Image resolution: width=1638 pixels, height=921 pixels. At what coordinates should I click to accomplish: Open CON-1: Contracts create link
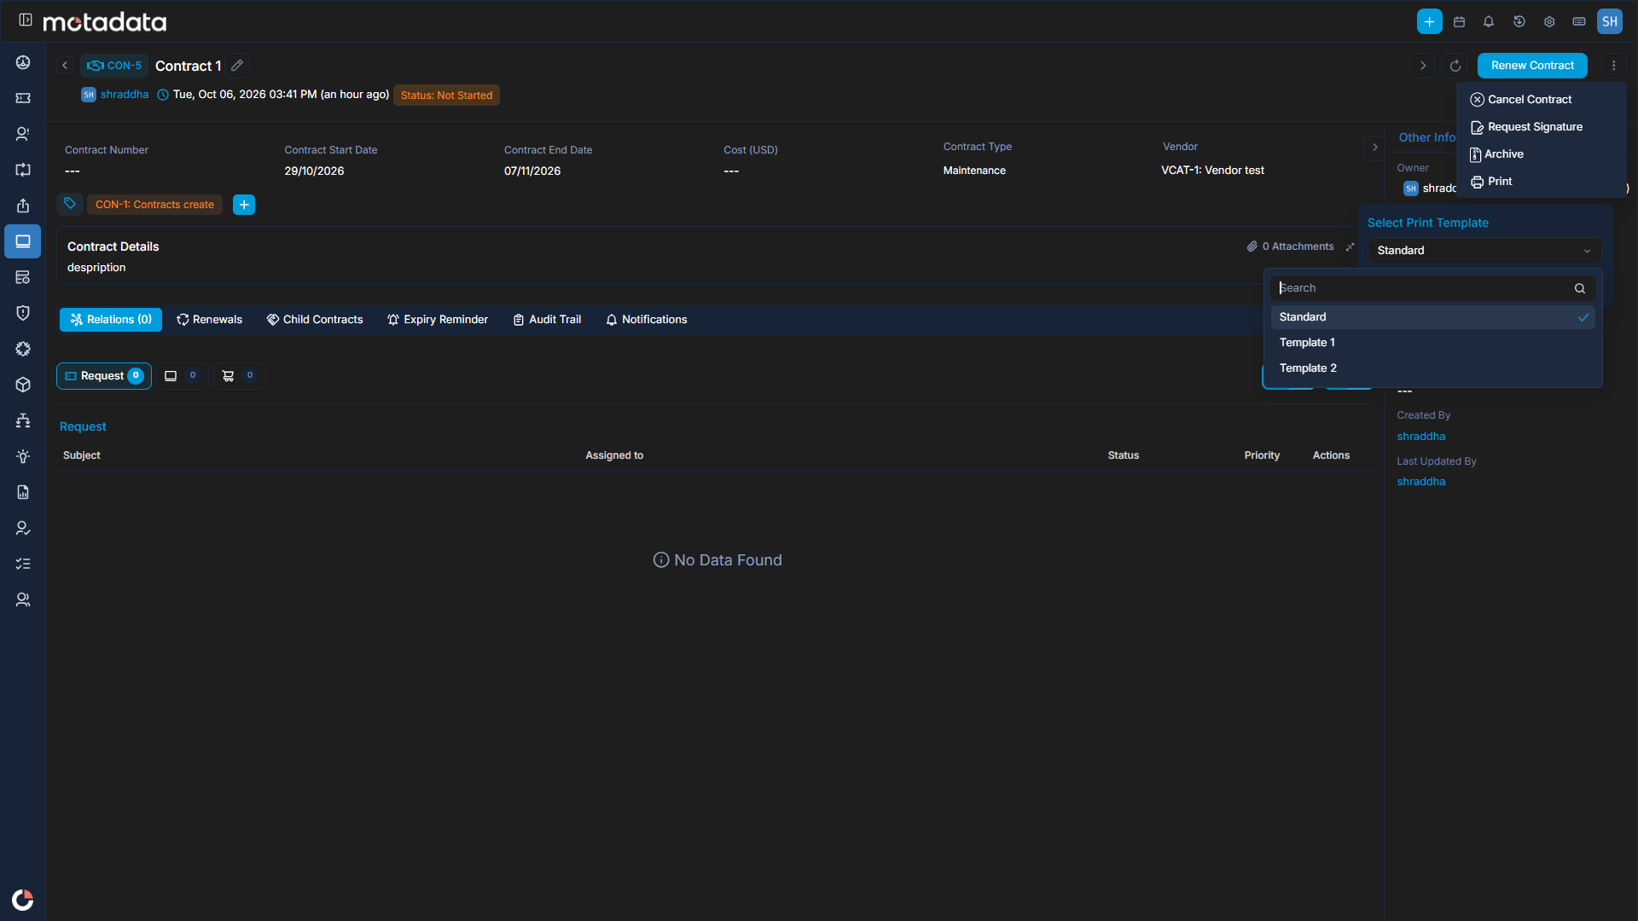click(154, 205)
